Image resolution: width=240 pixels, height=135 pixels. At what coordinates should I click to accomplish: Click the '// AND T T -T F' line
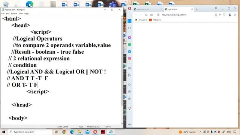click(27, 78)
